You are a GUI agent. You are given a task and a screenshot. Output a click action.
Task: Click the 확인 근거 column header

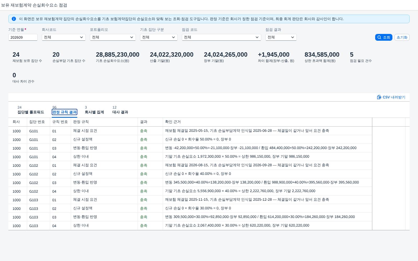pos(267,122)
